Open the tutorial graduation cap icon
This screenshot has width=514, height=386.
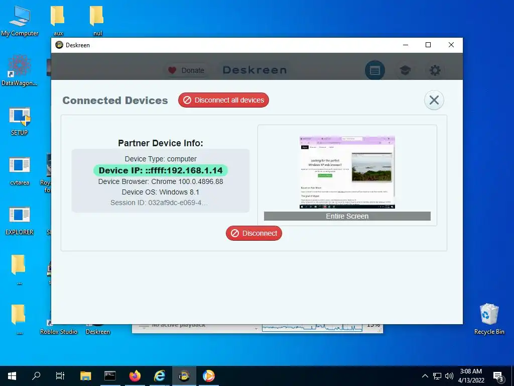coord(405,70)
